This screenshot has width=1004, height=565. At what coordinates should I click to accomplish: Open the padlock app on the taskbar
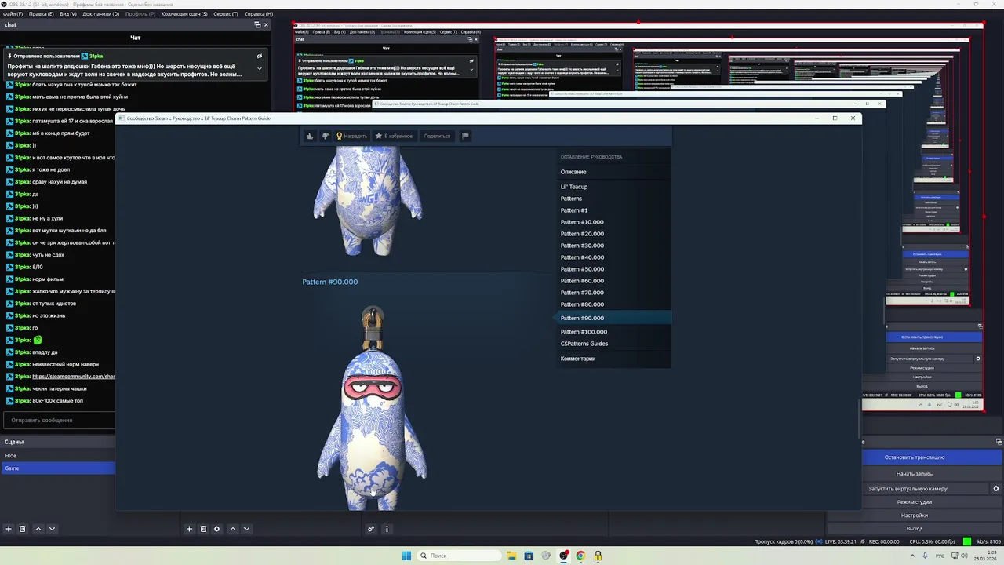(x=598, y=556)
